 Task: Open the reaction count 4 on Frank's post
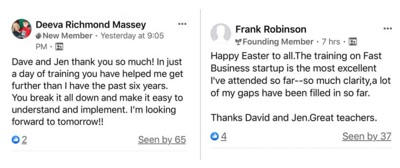[x=224, y=136]
